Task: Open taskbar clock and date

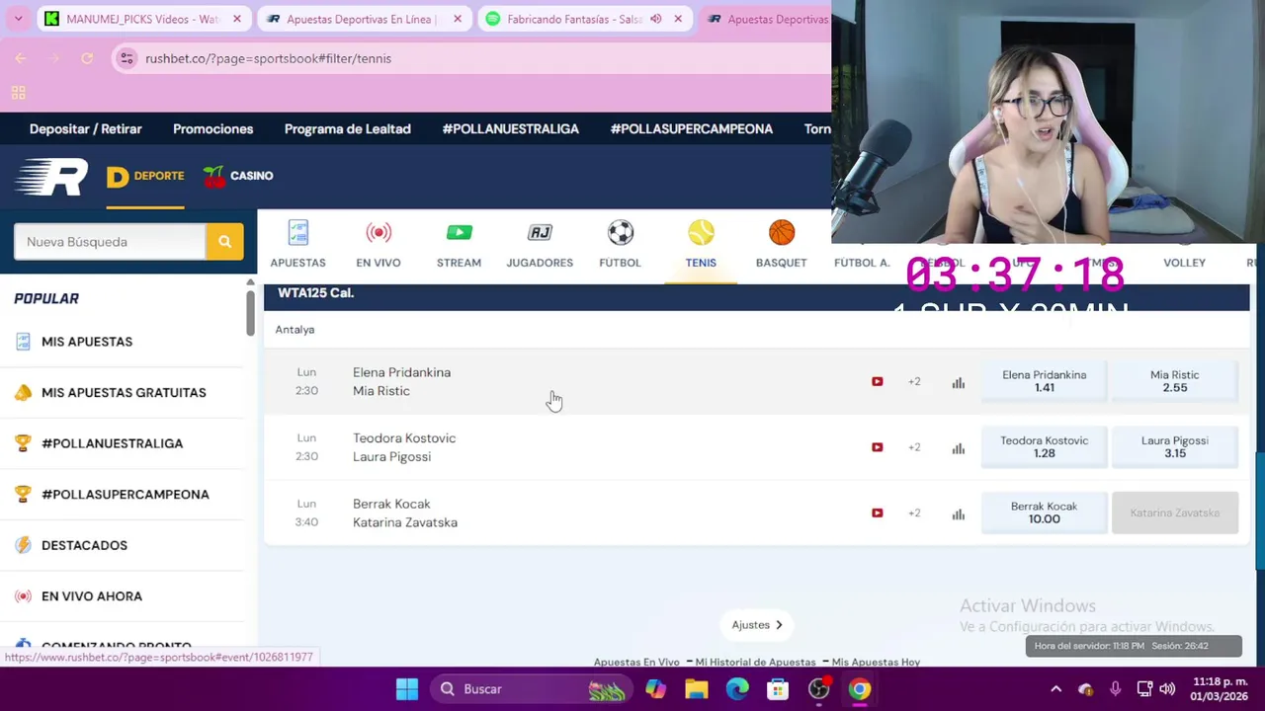Action: [x=1221, y=689]
